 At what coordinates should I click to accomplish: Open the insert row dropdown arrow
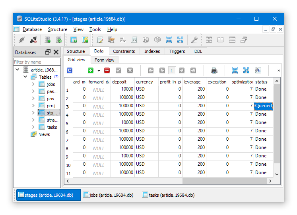pyautogui.click(x=99, y=71)
